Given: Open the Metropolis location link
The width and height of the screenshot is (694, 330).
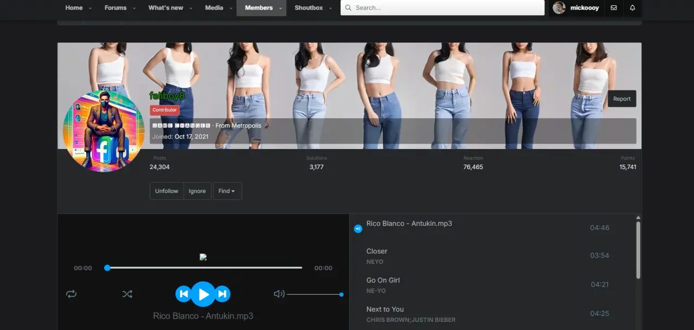Looking at the screenshot, I should tap(246, 126).
